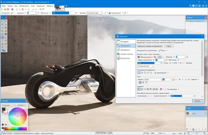Toggle the pixel grid icon in toolbar

[x=40, y=9]
